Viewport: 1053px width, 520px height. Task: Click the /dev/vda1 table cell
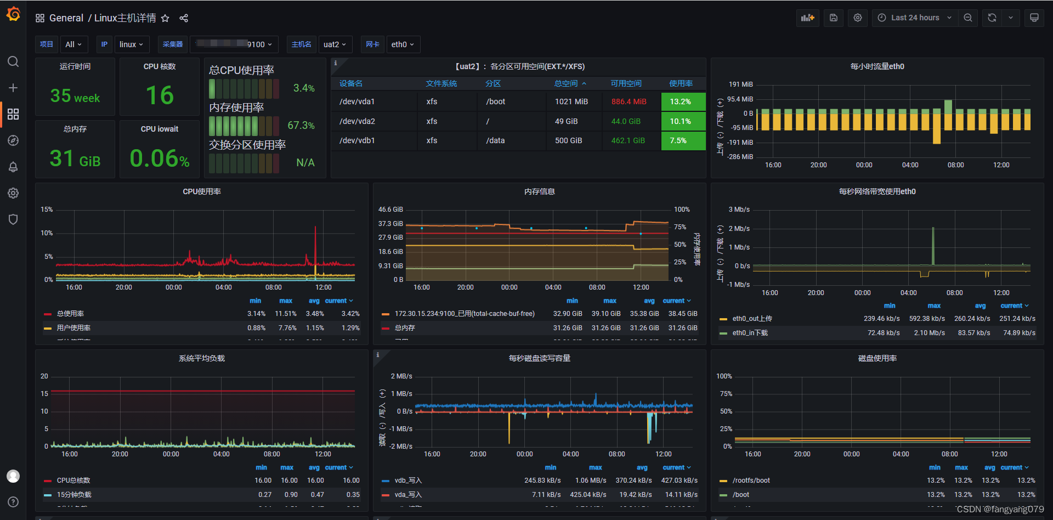tap(374, 101)
